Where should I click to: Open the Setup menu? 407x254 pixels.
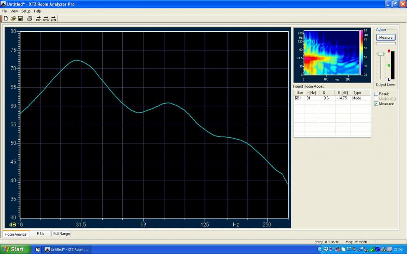[x=26, y=11]
